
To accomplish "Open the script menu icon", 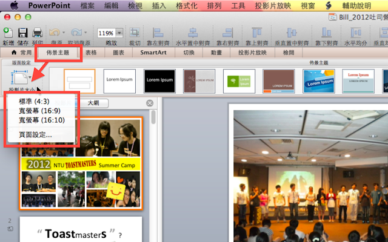I will (x=329, y=5).
